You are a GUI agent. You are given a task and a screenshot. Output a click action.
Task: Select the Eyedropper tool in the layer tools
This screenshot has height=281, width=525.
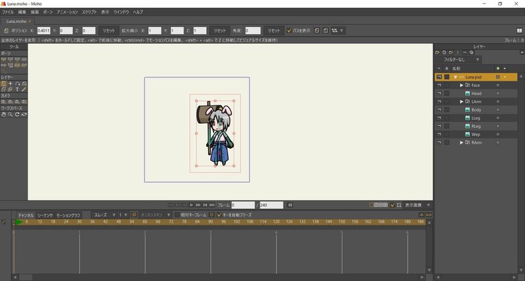click(24, 90)
